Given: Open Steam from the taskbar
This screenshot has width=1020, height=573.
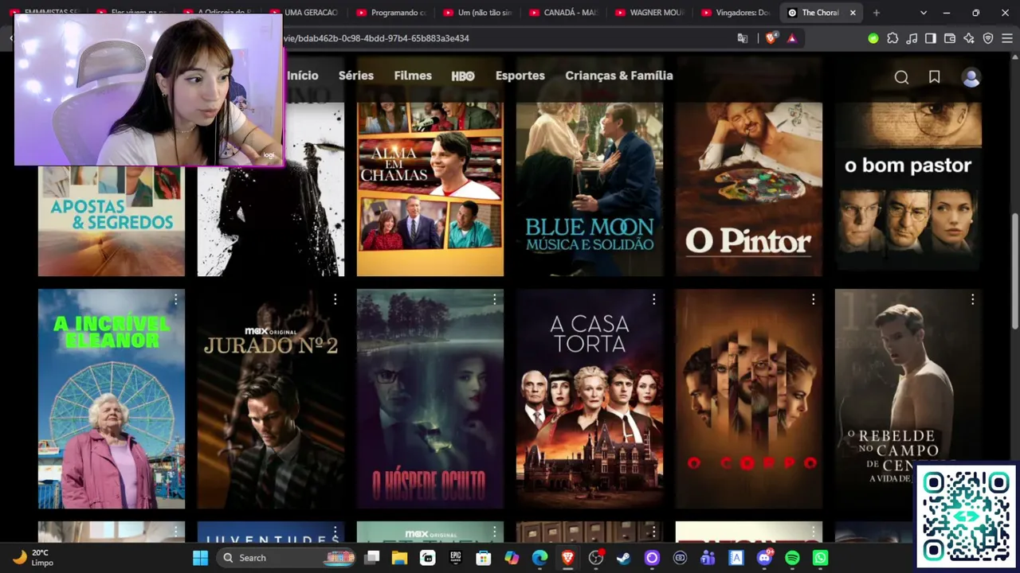Looking at the screenshot, I should [x=623, y=558].
